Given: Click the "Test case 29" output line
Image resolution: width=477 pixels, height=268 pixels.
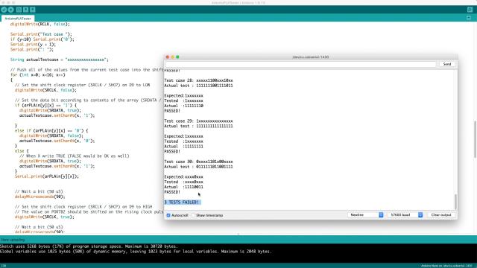Looking at the screenshot, I should click(199, 121).
